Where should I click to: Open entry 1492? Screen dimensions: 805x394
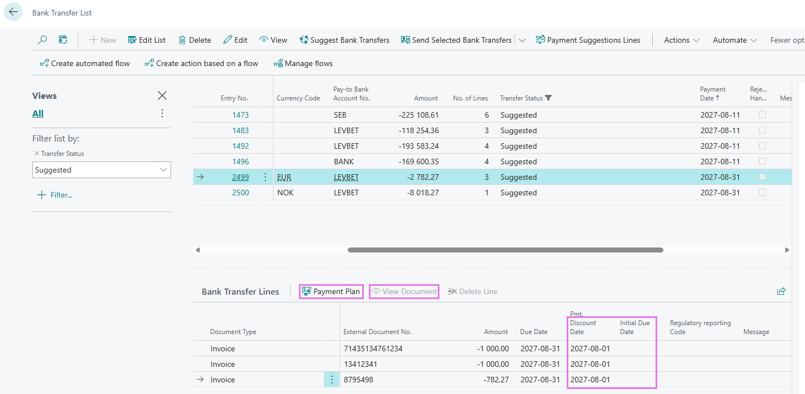tap(241, 146)
